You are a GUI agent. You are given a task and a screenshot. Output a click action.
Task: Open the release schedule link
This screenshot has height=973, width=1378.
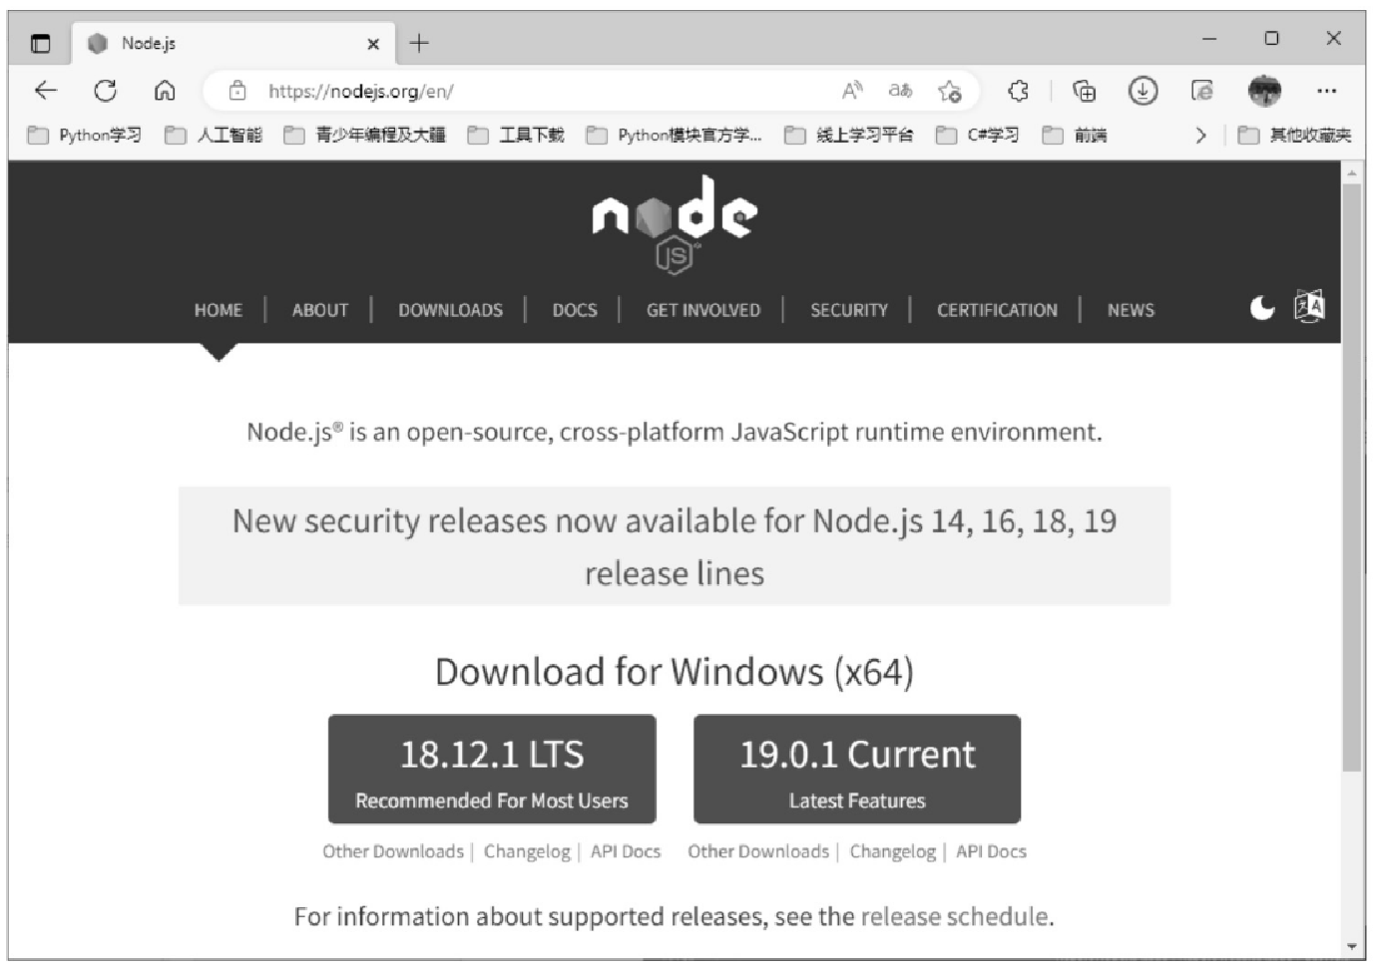pos(955,916)
